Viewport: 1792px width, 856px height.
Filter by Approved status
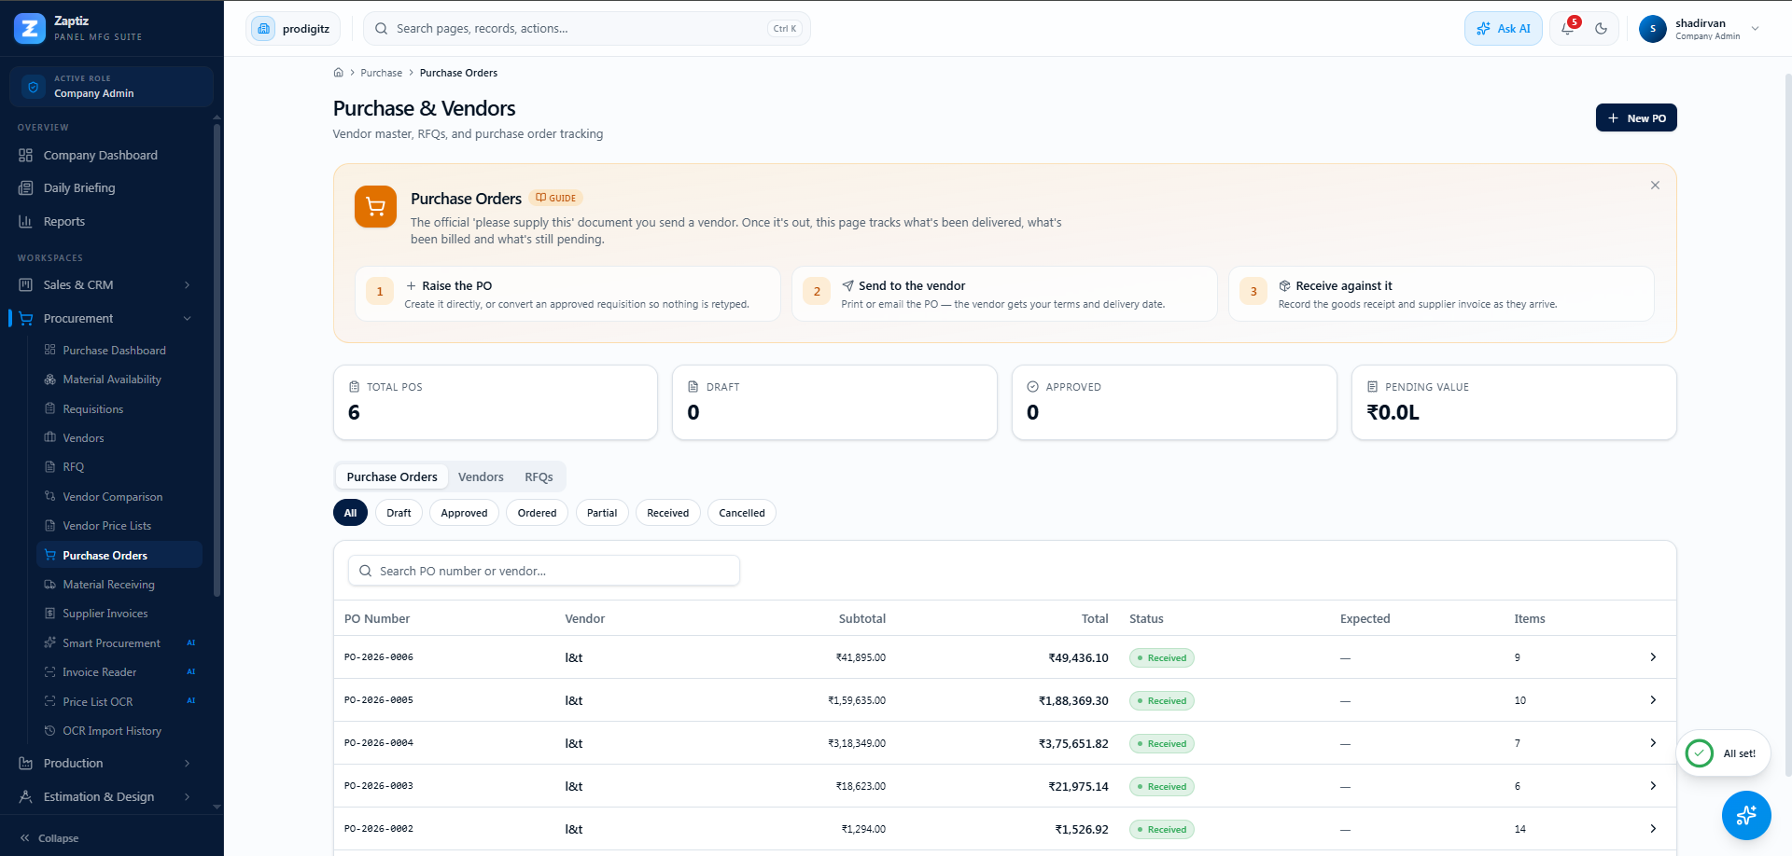pos(464,513)
